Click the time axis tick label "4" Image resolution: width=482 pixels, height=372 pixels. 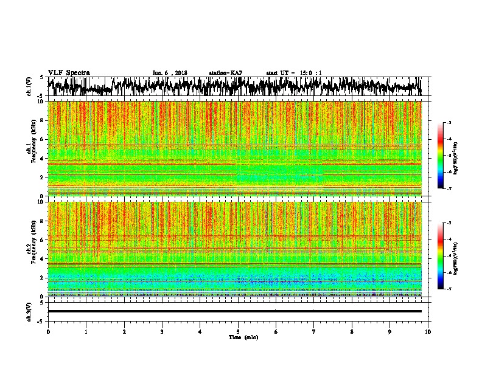coord(200,332)
